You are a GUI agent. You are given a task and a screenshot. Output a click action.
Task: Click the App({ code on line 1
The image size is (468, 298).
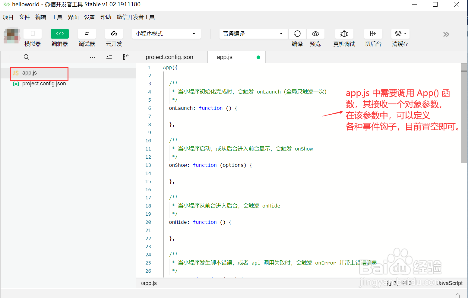(x=170, y=68)
